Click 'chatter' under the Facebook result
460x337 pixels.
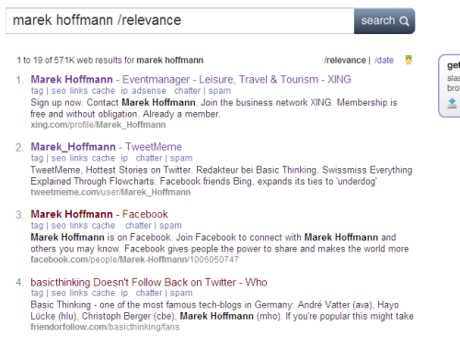click(x=138, y=226)
